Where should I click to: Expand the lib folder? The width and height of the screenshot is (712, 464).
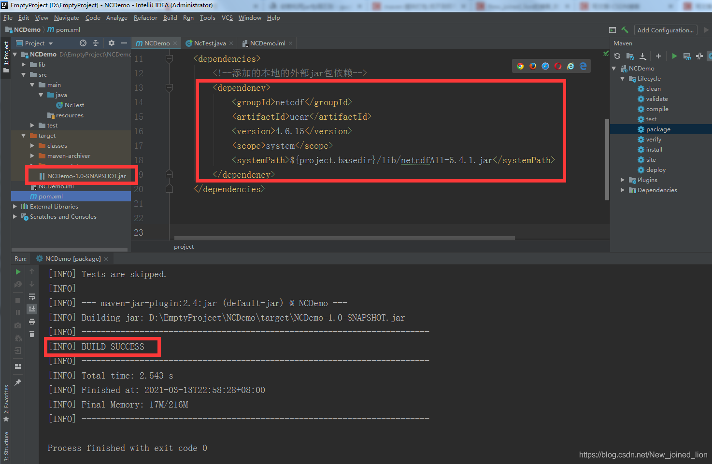[x=24, y=64]
